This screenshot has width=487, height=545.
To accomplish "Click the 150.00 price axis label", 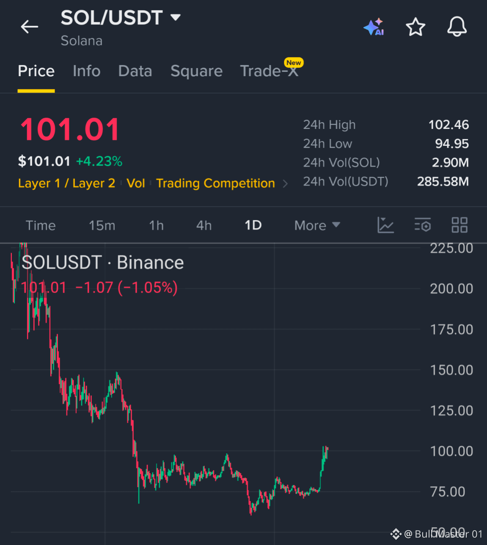I will coord(451,370).
